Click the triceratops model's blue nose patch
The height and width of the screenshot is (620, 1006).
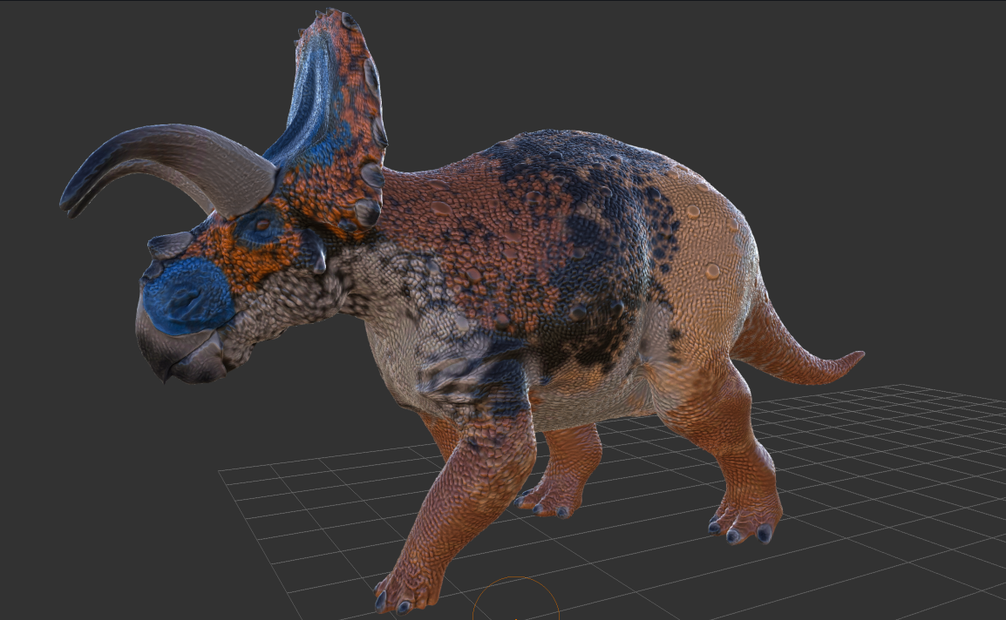click(187, 296)
